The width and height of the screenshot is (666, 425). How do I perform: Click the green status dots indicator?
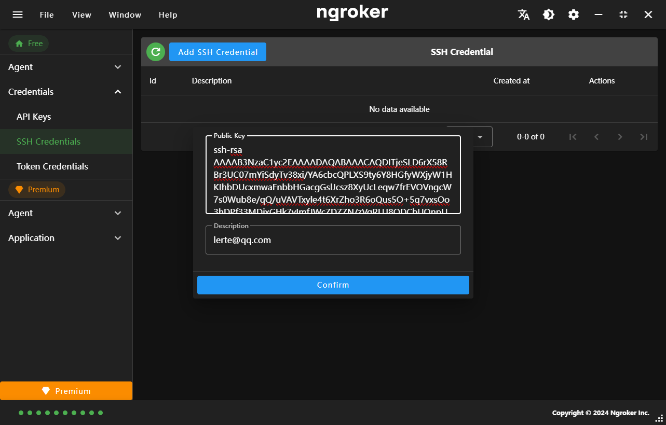point(61,413)
